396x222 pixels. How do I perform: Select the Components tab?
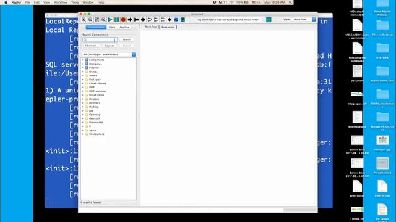point(96,27)
